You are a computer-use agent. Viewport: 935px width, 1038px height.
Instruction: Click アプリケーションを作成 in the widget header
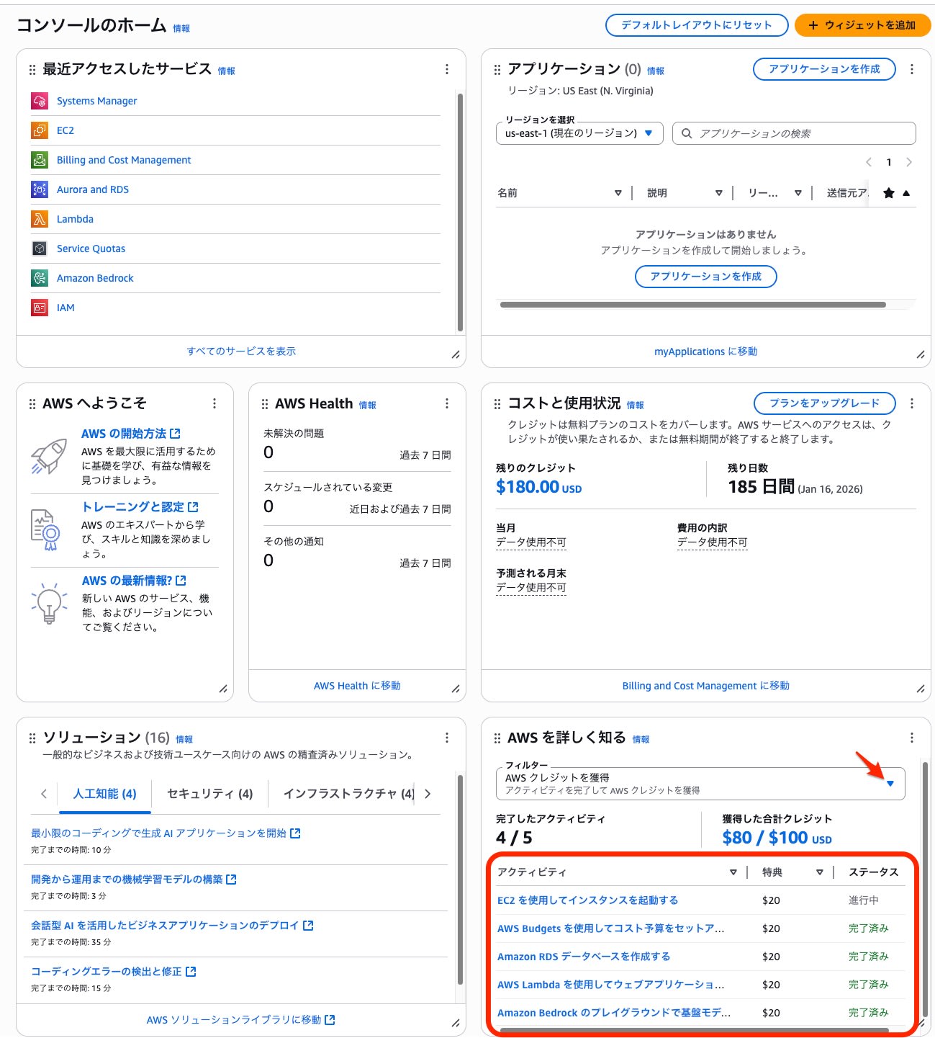pyautogui.click(x=824, y=69)
